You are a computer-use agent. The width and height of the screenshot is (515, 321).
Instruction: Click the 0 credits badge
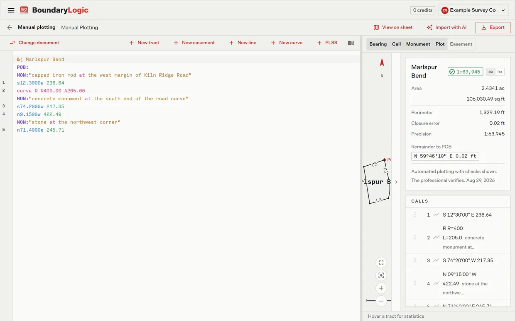click(x=423, y=10)
